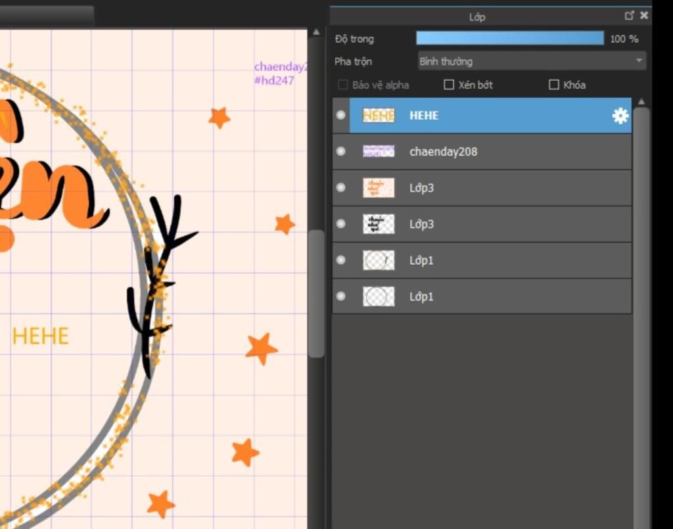Click the canvas vertical scroll-up arrow

[316, 32]
